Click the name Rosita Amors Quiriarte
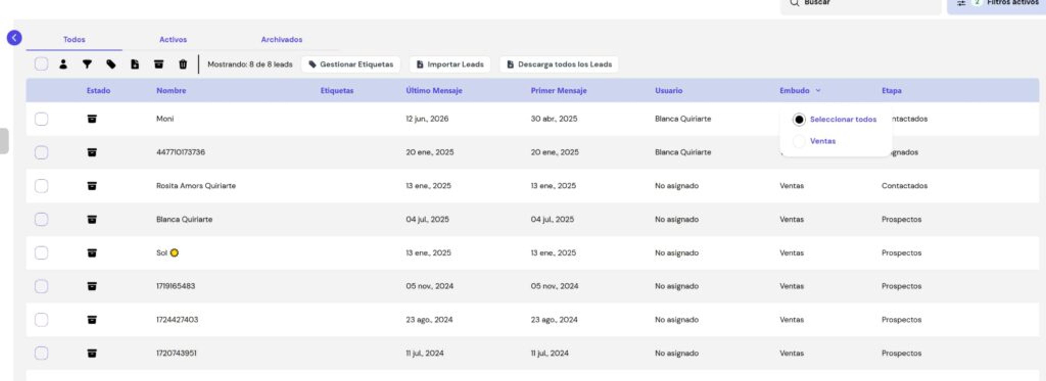1046x381 pixels. [x=196, y=186]
